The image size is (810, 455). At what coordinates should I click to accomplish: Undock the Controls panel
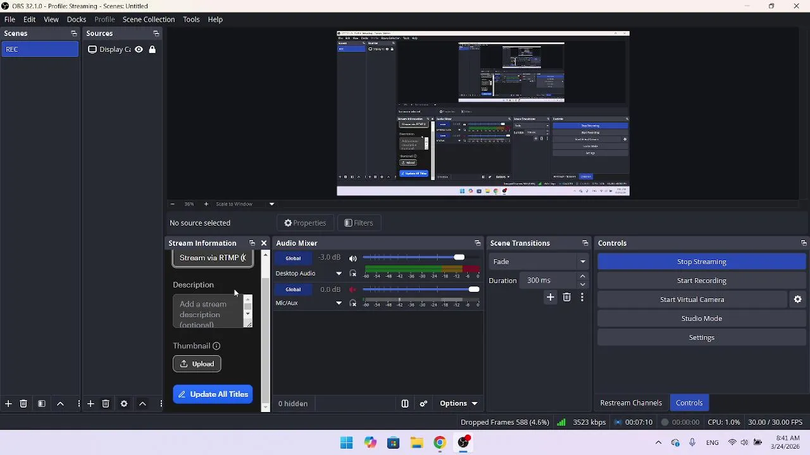pyautogui.click(x=804, y=243)
